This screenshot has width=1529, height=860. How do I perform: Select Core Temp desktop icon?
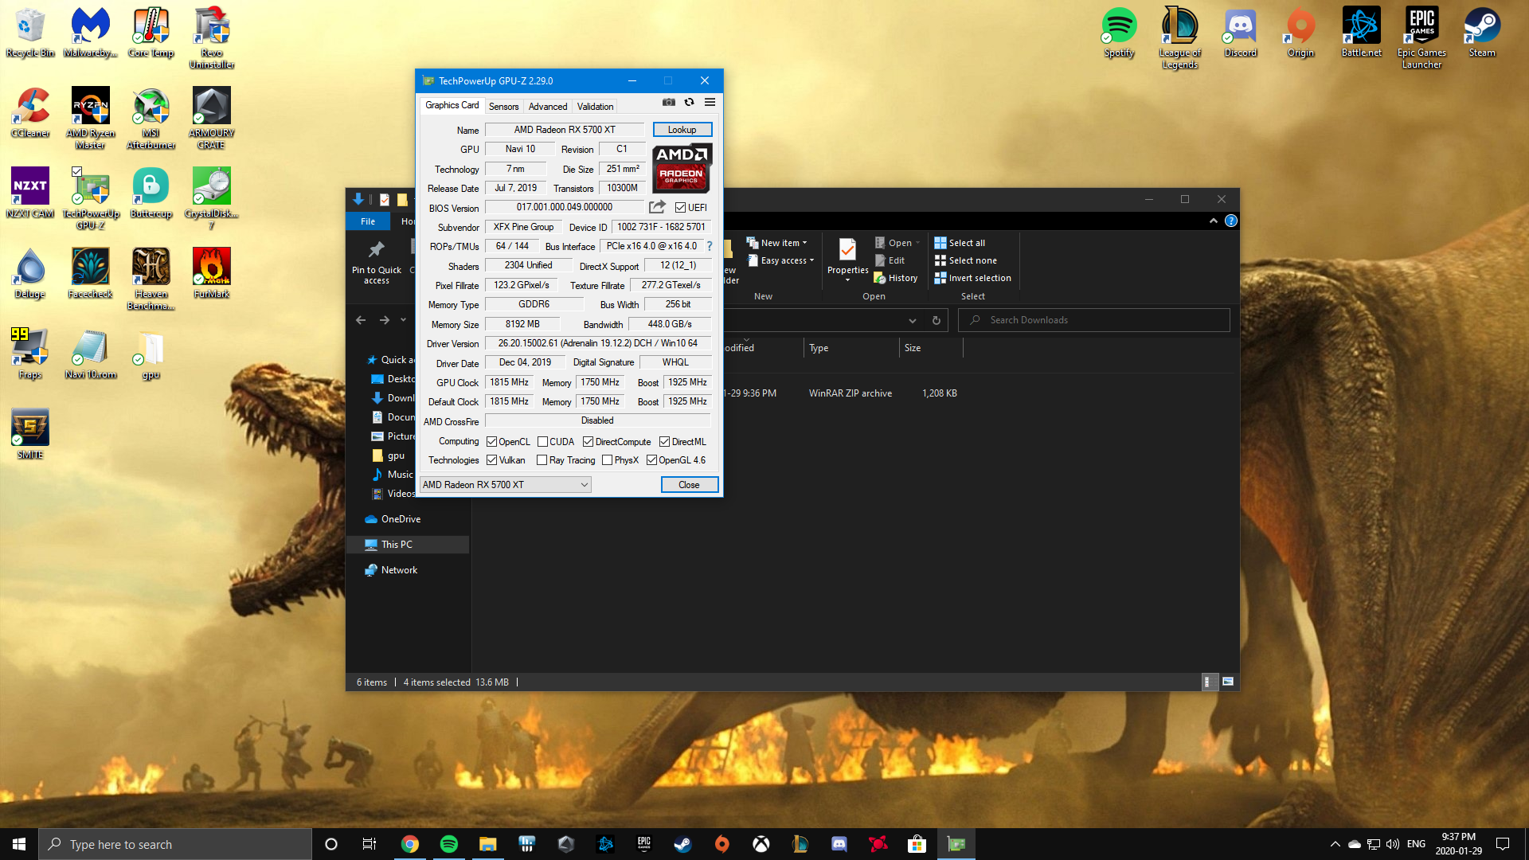[151, 33]
